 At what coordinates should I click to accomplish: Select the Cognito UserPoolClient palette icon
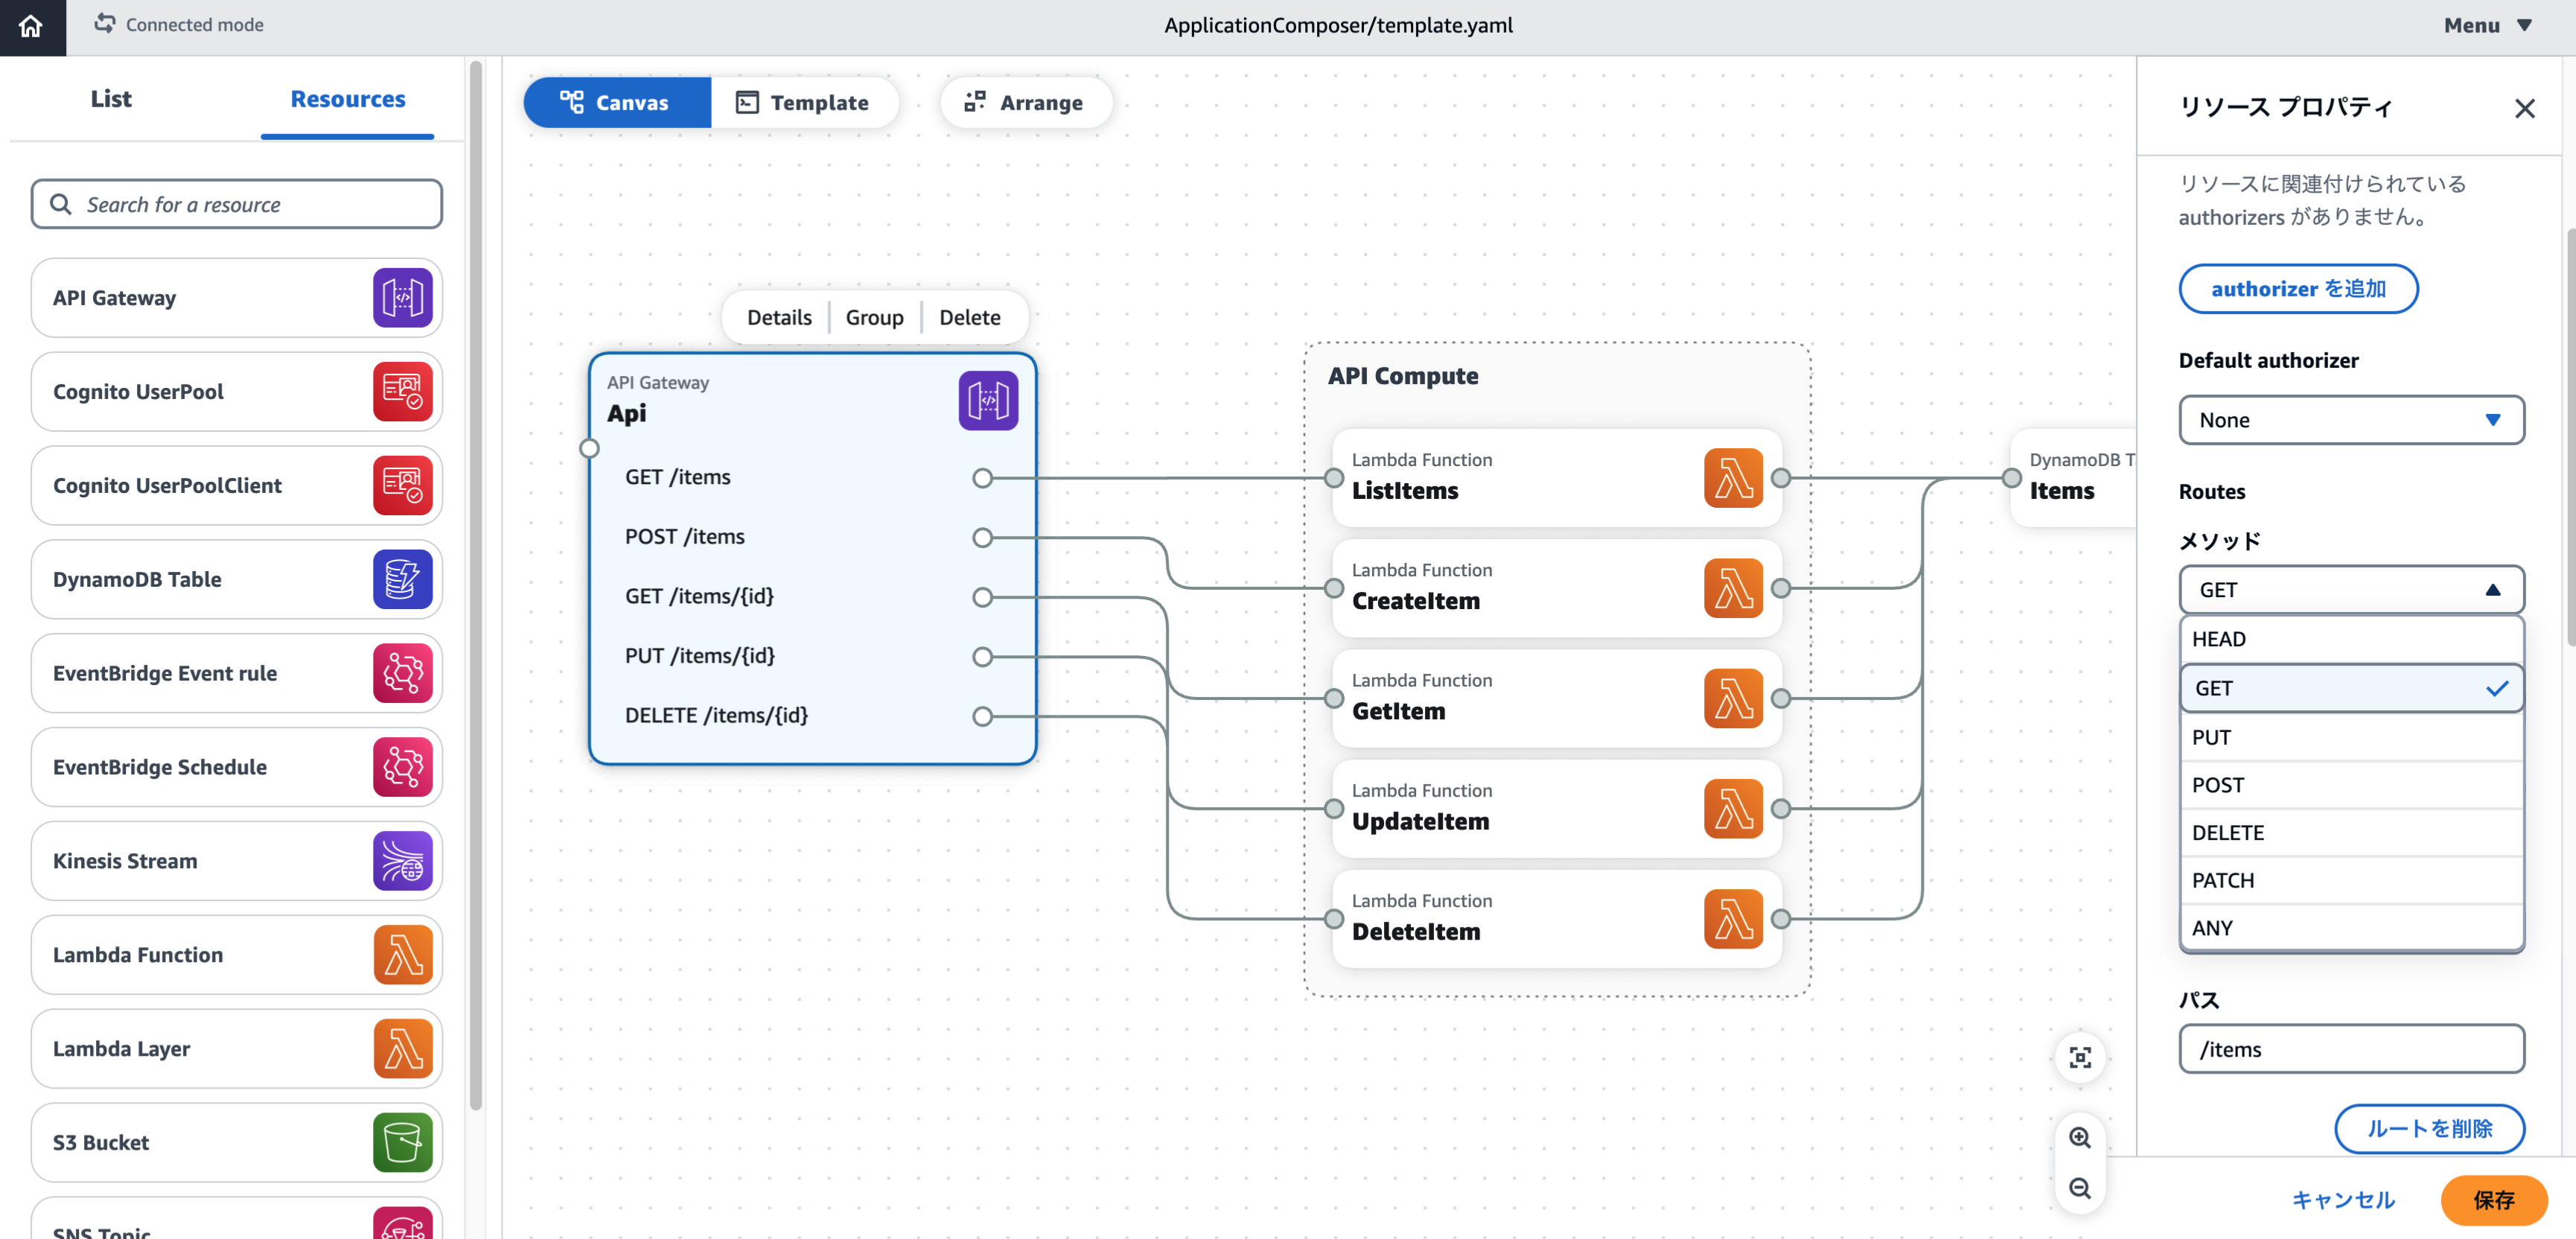click(x=402, y=485)
